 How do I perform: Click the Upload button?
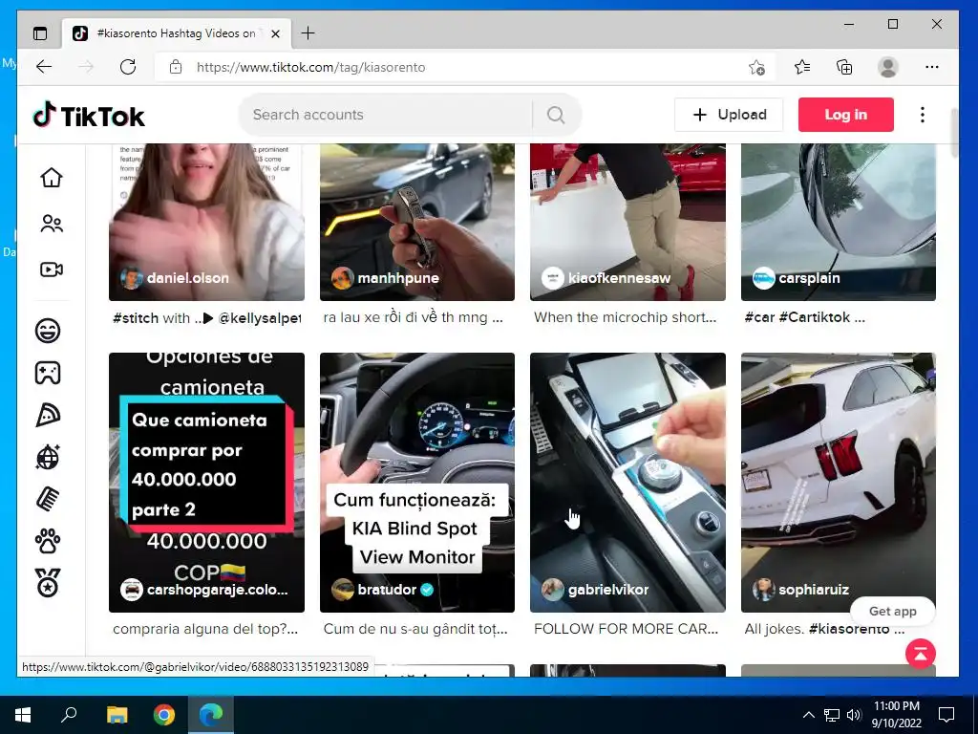coord(729,115)
